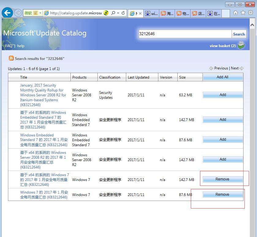This screenshot has width=257, height=237.
Task: Click the IE page icon in address bar
Action: pyautogui.click(x=46, y=13)
